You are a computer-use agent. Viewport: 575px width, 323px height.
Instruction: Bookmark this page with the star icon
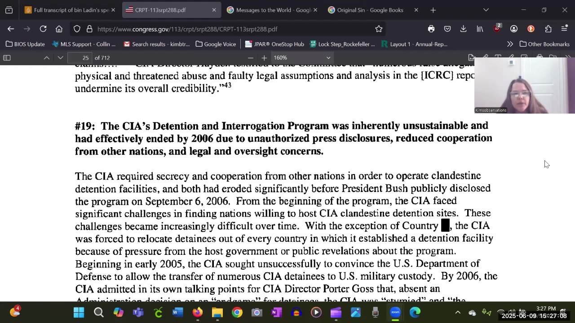pyautogui.click(x=379, y=29)
